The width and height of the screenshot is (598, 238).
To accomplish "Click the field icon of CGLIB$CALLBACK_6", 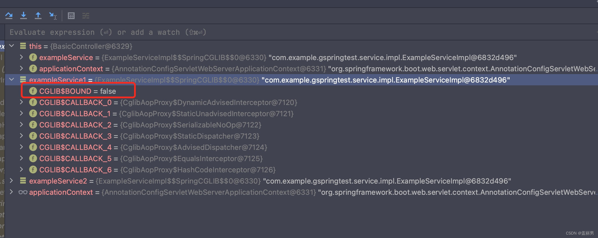I will 33,170.
